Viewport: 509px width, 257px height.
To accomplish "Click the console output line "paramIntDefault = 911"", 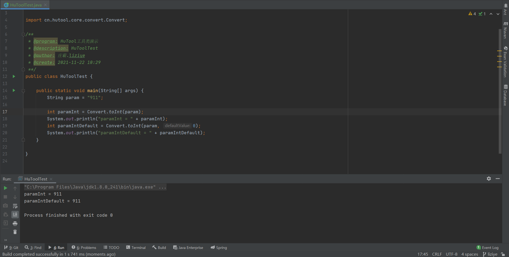I will [52, 201].
